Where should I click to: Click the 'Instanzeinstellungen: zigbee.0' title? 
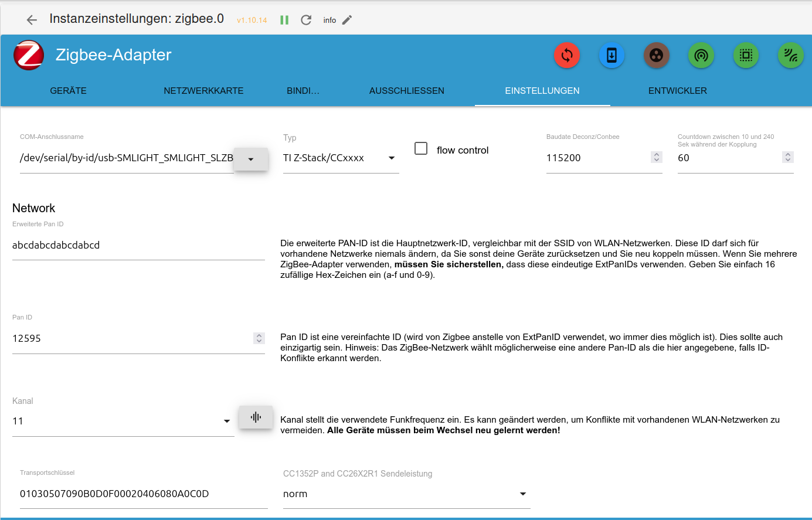137,19
